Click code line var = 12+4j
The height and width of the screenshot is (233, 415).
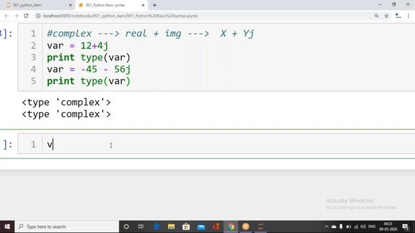pyautogui.click(x=78, y=46)
